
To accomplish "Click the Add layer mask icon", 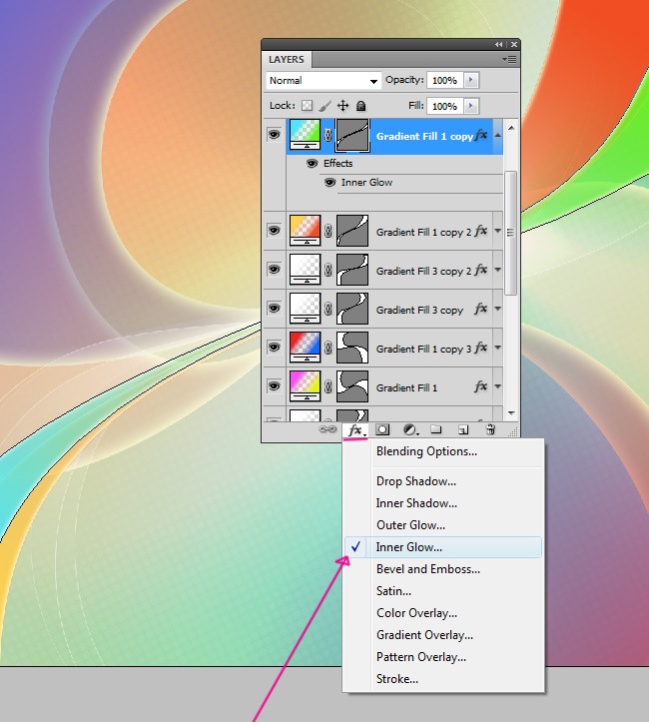I will [382, 429].
